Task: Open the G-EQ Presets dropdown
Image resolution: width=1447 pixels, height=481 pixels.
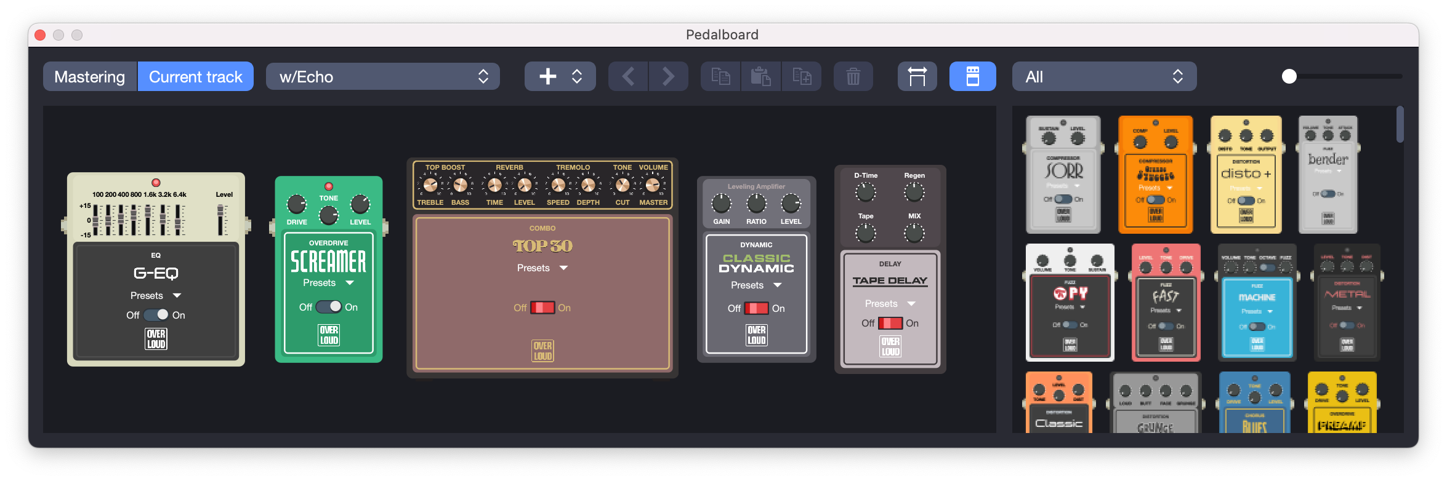Action: [x=156, y=296]
